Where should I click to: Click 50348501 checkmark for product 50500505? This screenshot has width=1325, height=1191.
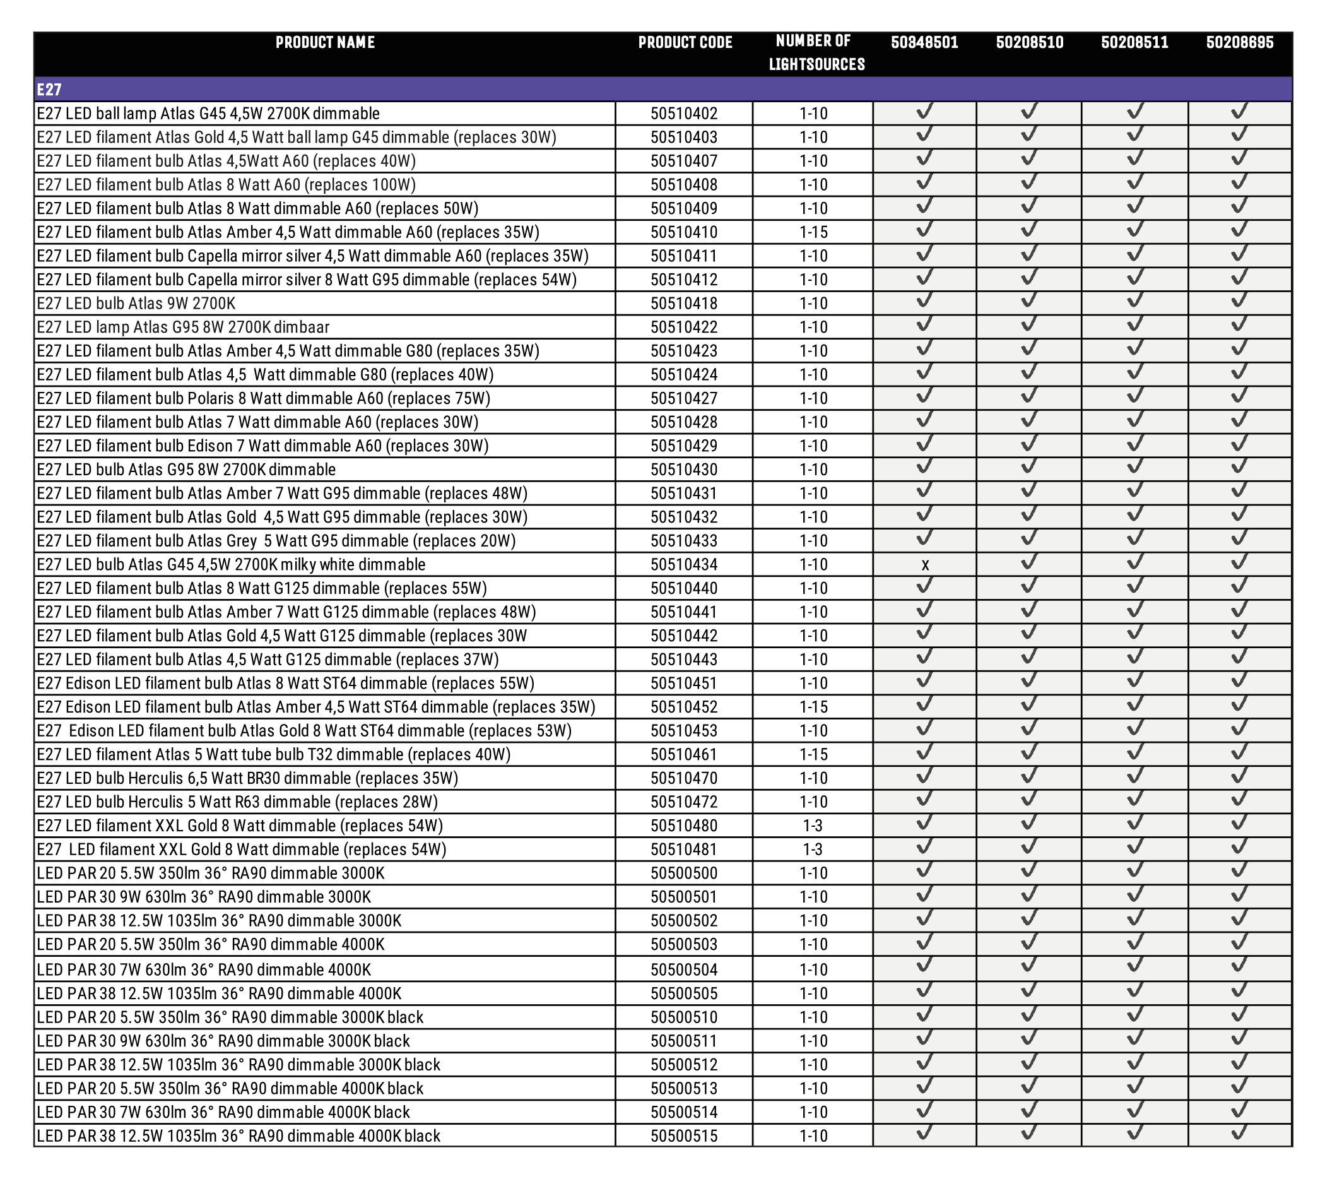(924, 992)
